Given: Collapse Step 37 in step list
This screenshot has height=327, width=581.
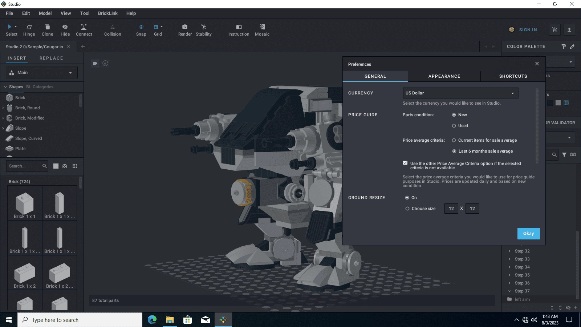Looking at the screenshot, I should point(509,291).
